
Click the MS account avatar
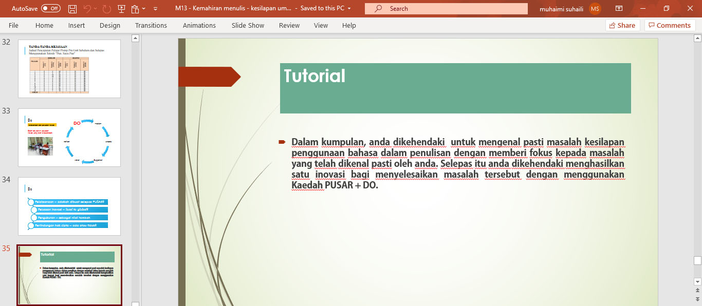pos(595,9)
